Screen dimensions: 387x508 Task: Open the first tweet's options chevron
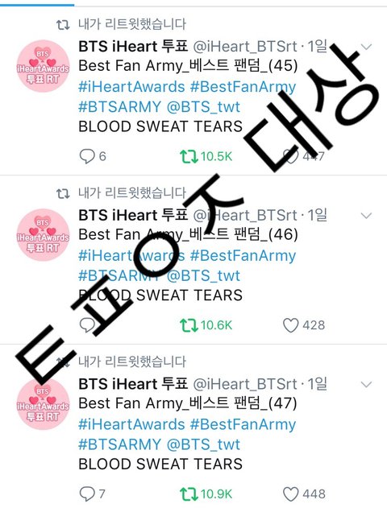[366, 47]
